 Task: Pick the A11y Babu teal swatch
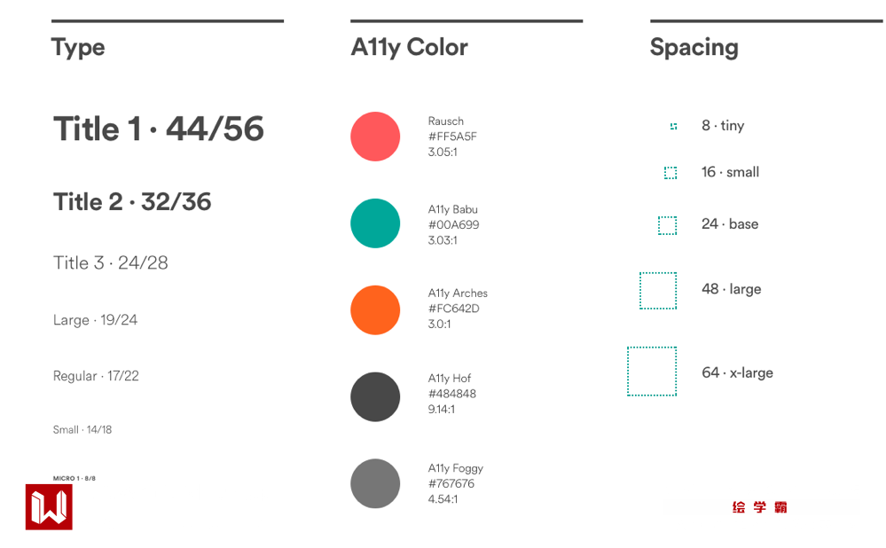click(375, 223)
